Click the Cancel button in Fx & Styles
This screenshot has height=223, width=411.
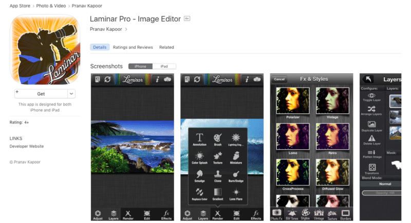point(279,79)
